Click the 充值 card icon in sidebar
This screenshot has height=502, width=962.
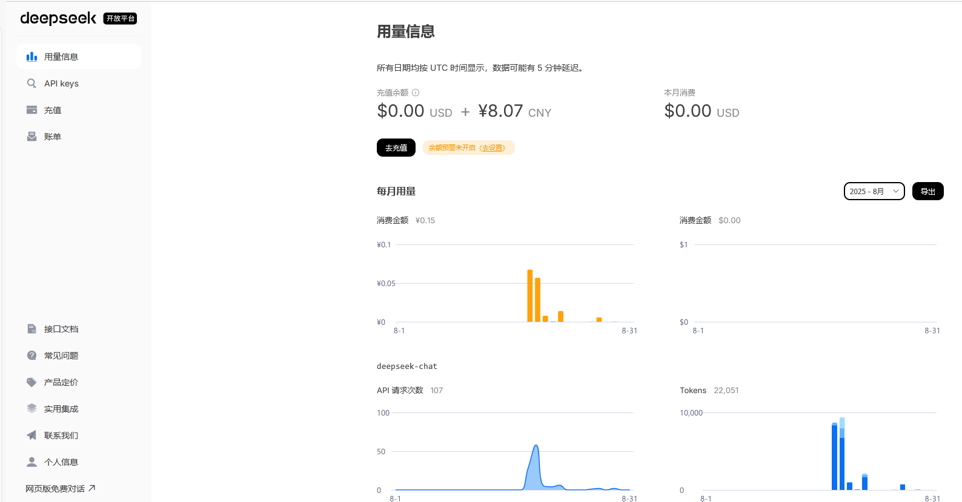32,110
